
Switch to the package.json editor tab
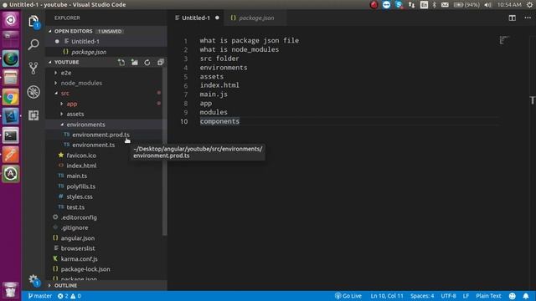click(255, 18)
